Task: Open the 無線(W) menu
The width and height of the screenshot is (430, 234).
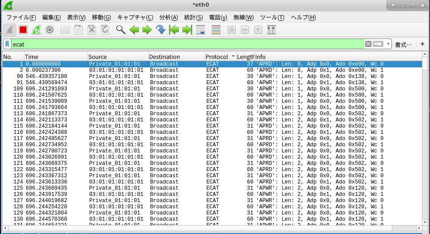Action: 244,18
